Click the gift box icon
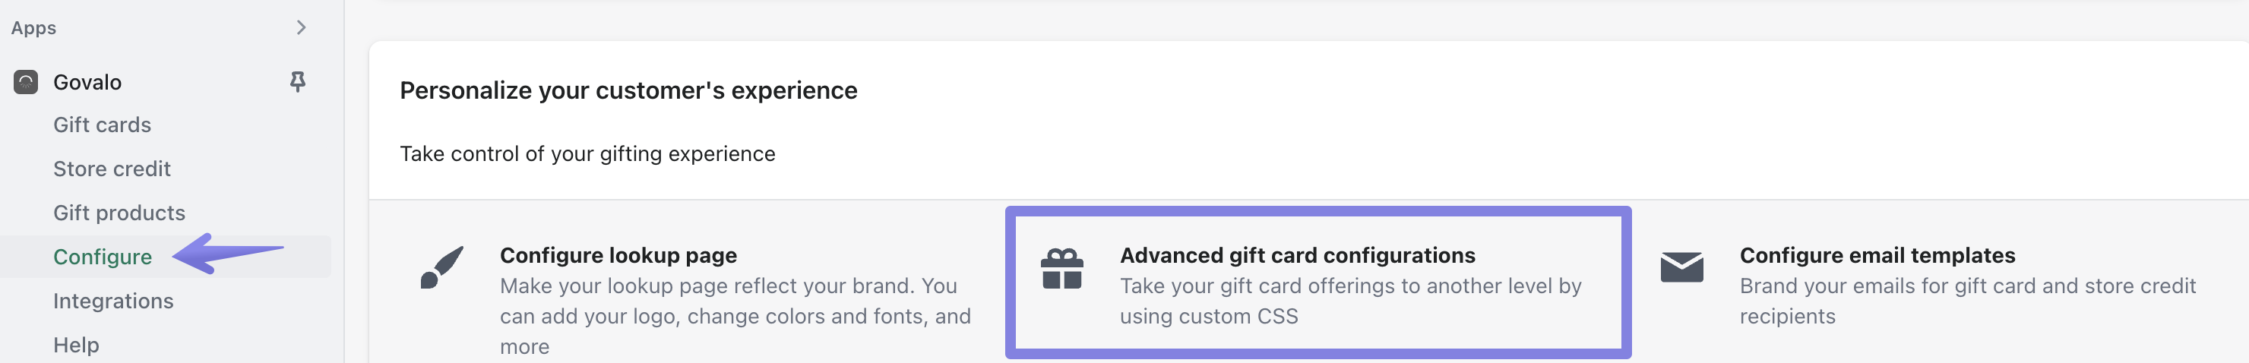This screenshot has width=2249, height=363. tap(1061, 269)
